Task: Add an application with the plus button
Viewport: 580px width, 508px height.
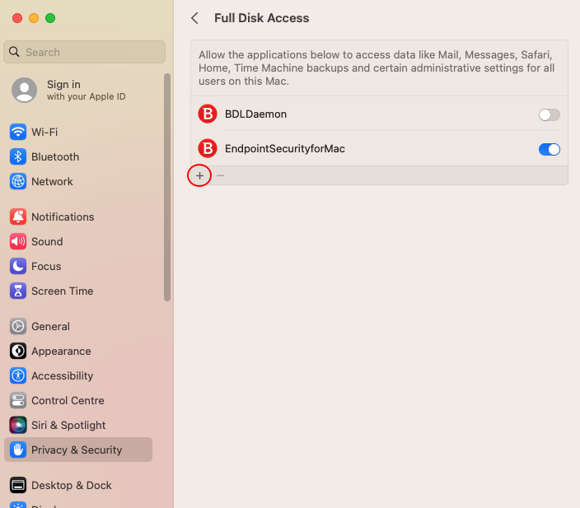Action: (x=199, y=175)
